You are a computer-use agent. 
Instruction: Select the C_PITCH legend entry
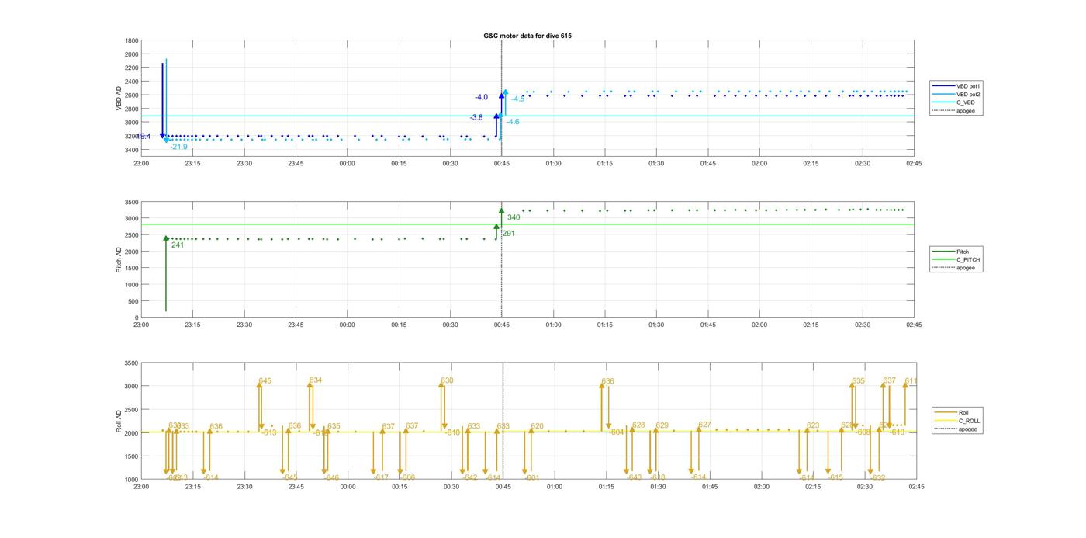pyautogui.click(x=956, y=259)
